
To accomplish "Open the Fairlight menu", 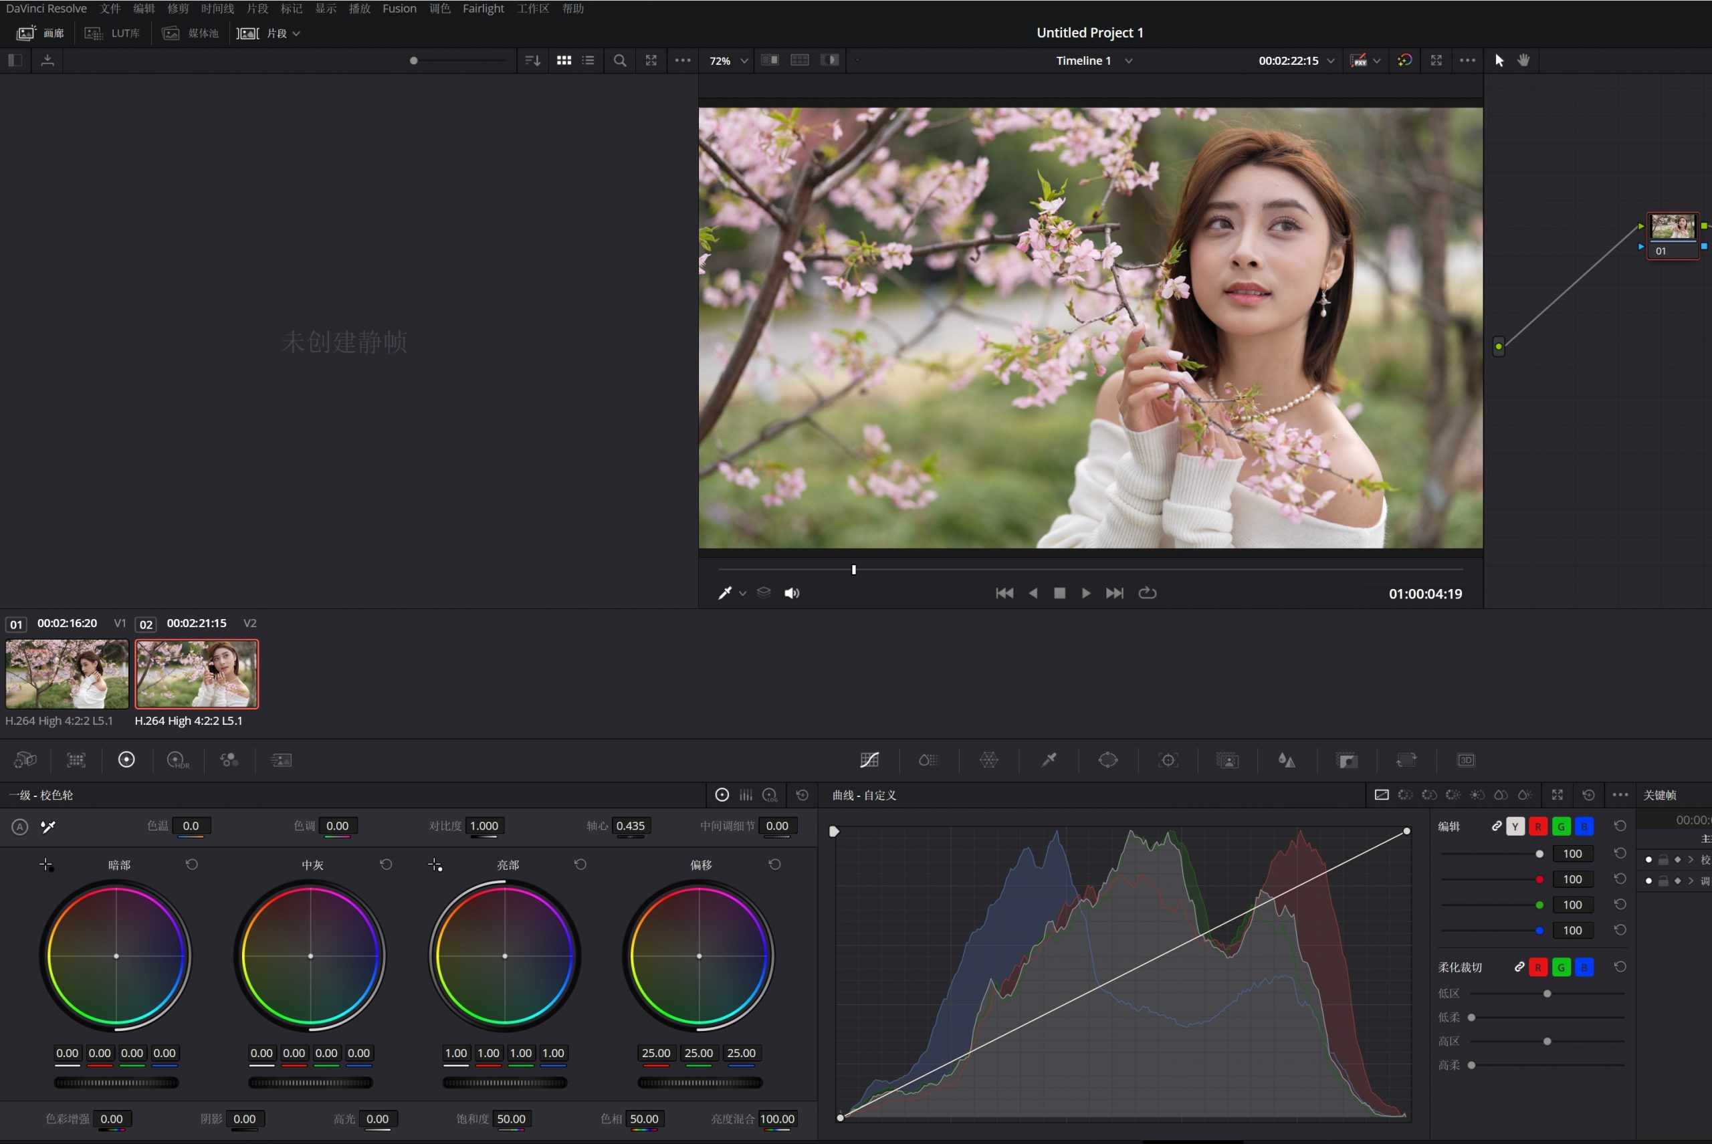I will click(x=483, y=9).
